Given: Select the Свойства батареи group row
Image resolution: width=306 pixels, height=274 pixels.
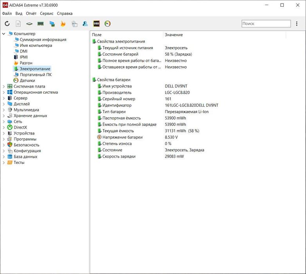Looking at the screenshot, I should click(111, 80).
